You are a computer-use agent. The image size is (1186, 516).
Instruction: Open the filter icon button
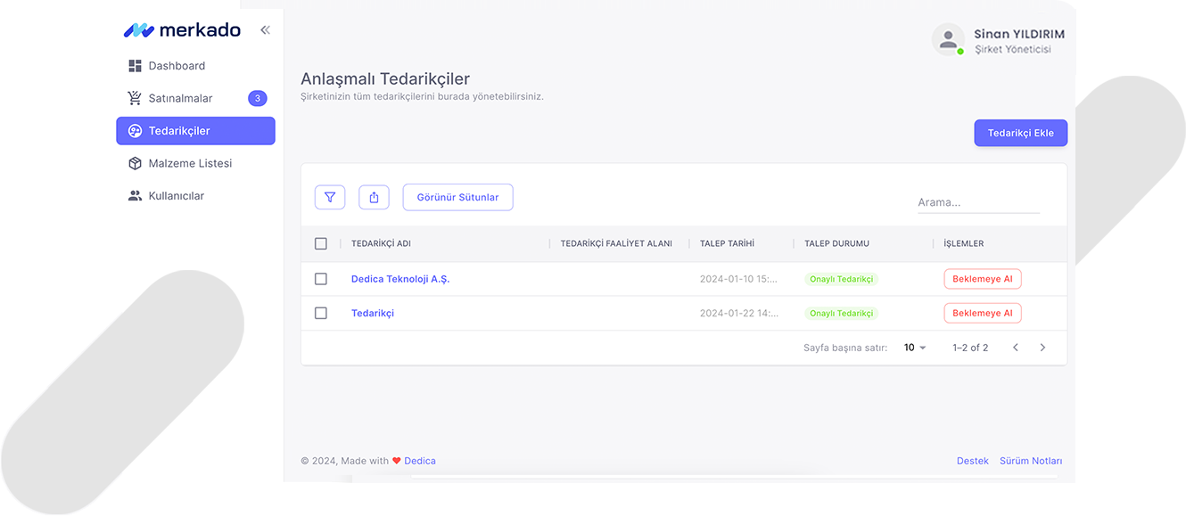(x=330, y=197)
